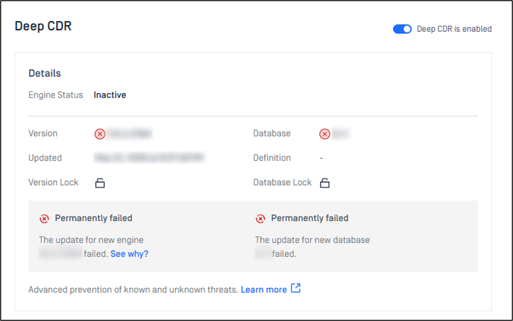
Task: Click the Deep CDR is enabled label
Action: coord(454,29)
